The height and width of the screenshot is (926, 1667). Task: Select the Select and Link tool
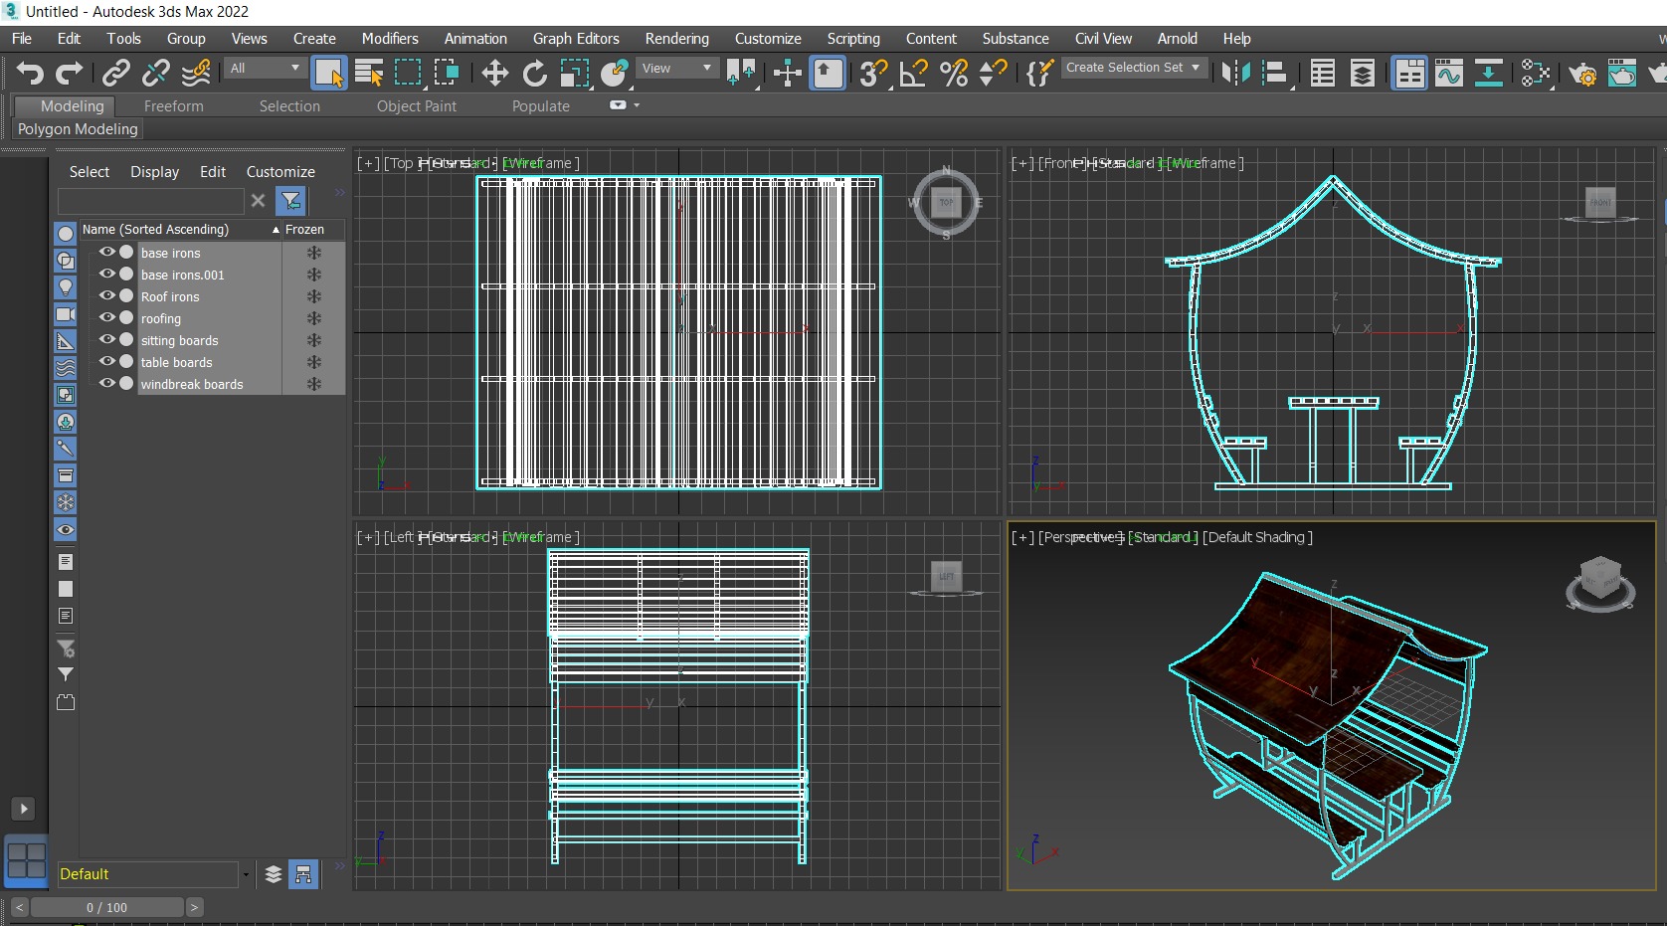click(116, 73)
